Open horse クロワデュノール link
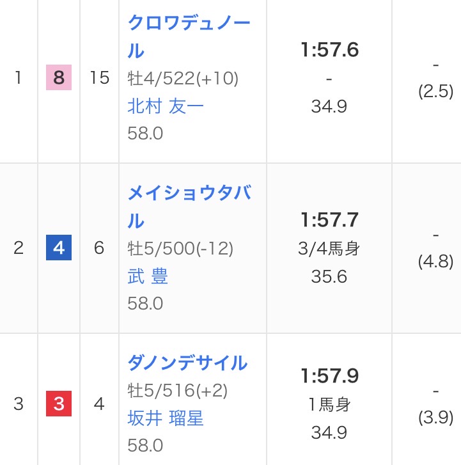 [189, 23]
